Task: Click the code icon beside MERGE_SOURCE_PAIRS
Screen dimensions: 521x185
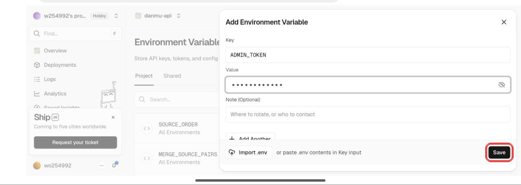Action: pos(147,158)
